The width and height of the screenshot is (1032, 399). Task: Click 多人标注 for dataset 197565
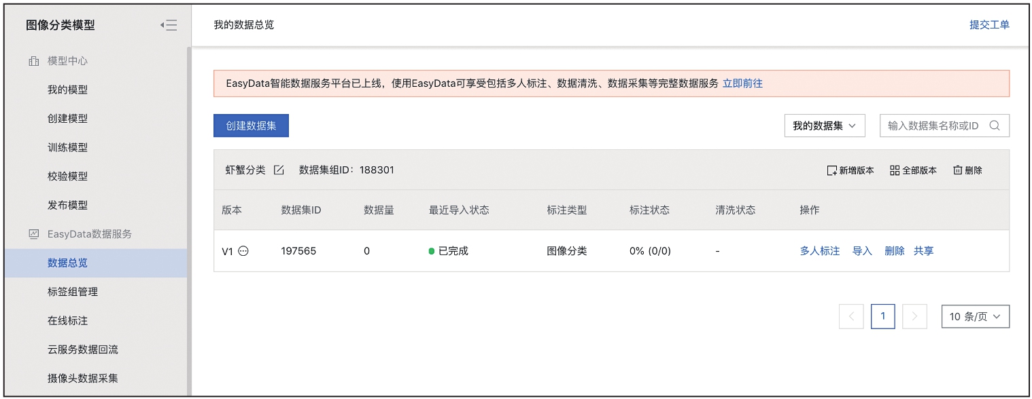(x=820, y=251)
